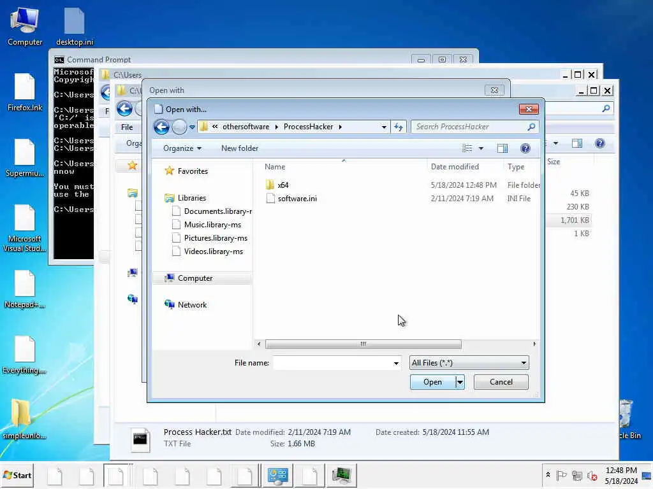Toggle the preview pane icon in dialog
This screenshot has height=489, width=653.
pos(503,148)
